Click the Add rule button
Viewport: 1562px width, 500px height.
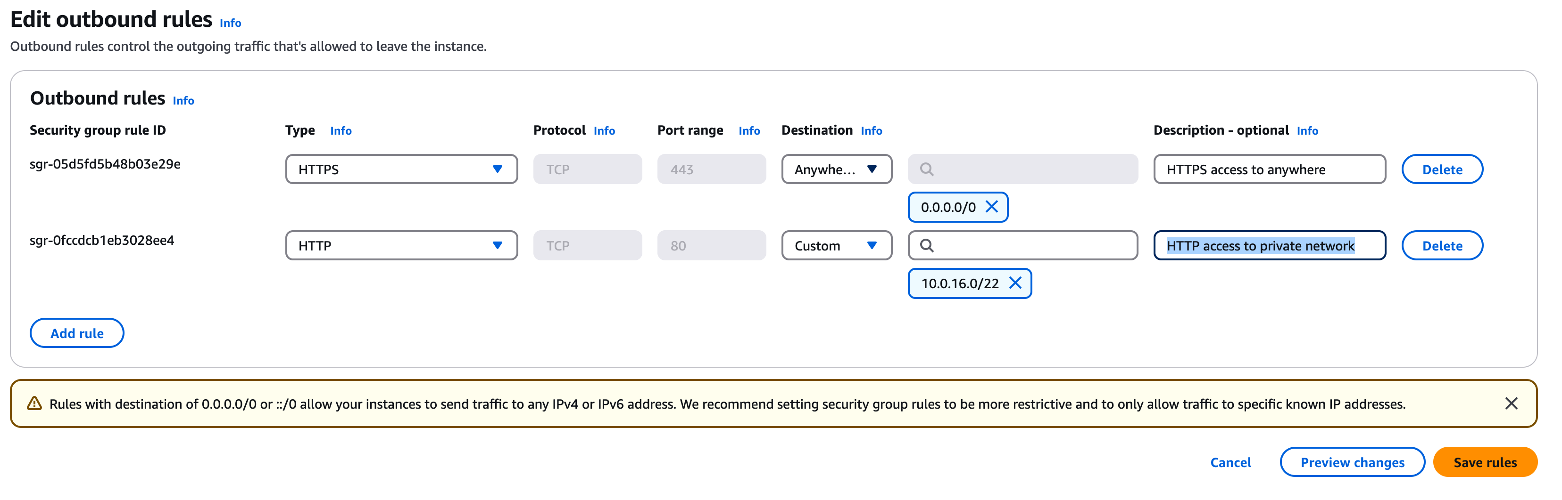click(77, 333)
